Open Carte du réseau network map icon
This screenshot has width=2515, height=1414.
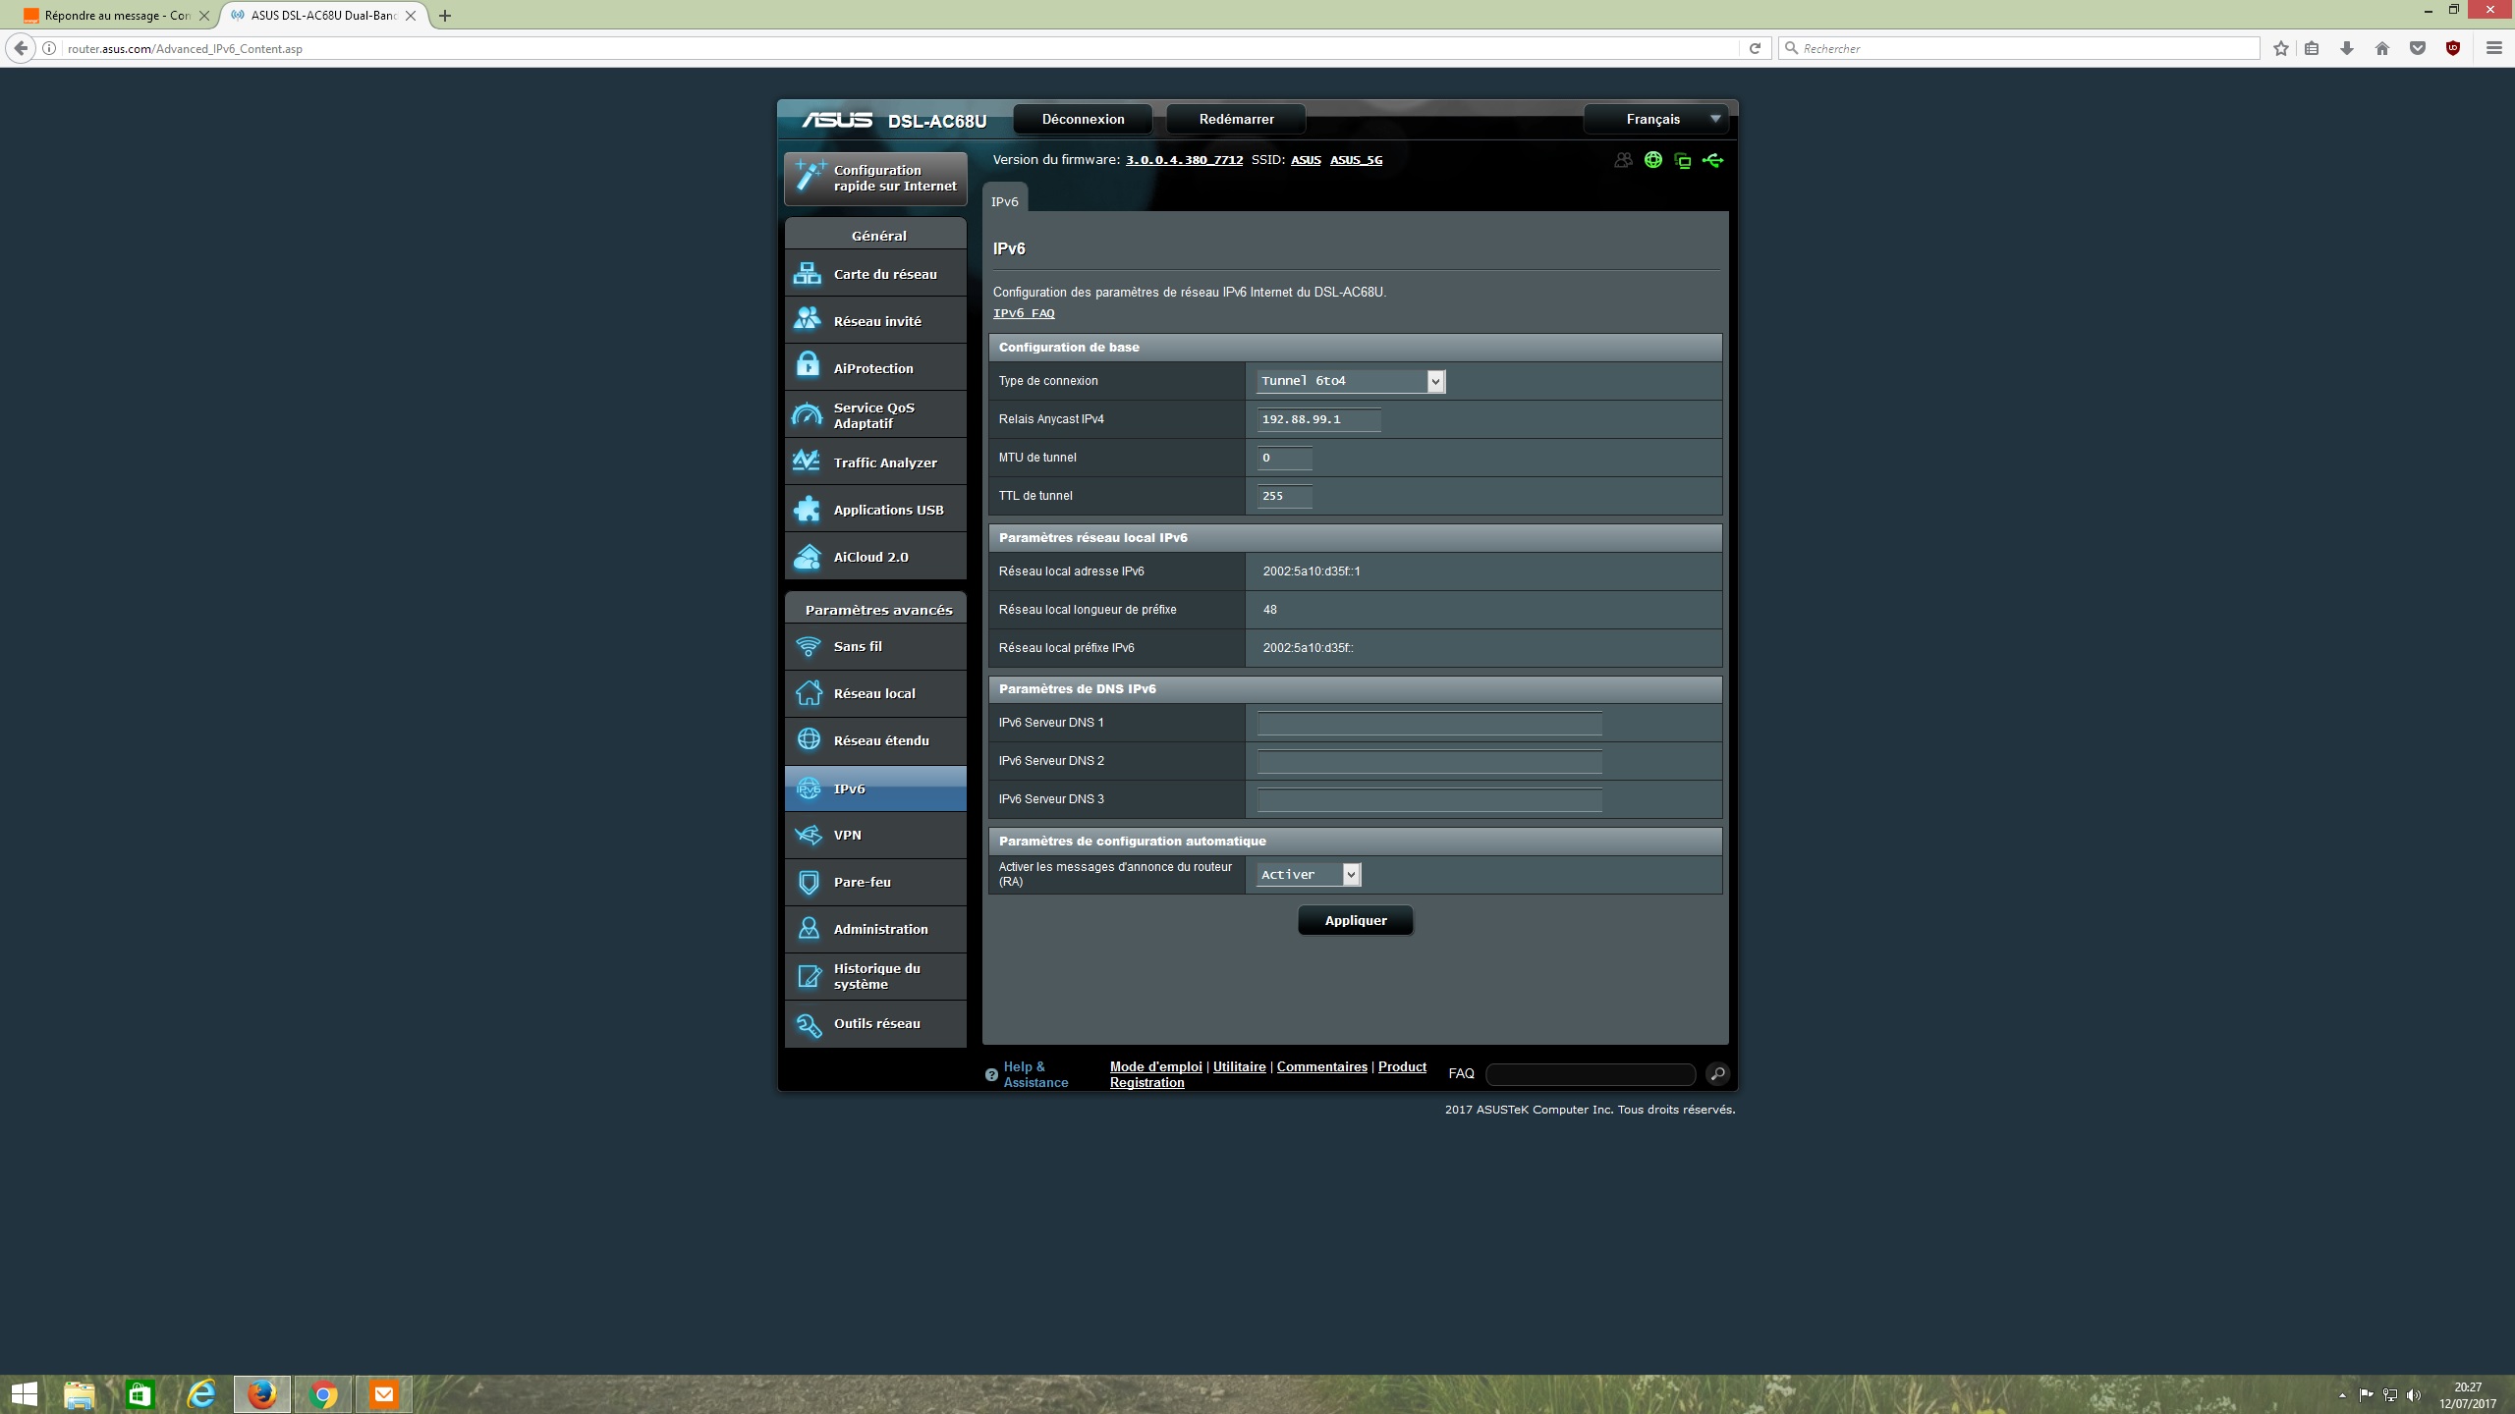(x=808, y=274)
